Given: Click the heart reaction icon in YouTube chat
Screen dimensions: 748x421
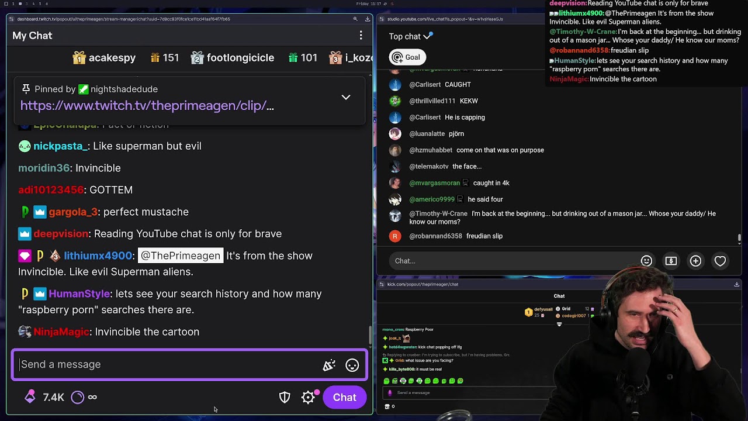Looking at the screenshot, I should [x=720, y=261].
